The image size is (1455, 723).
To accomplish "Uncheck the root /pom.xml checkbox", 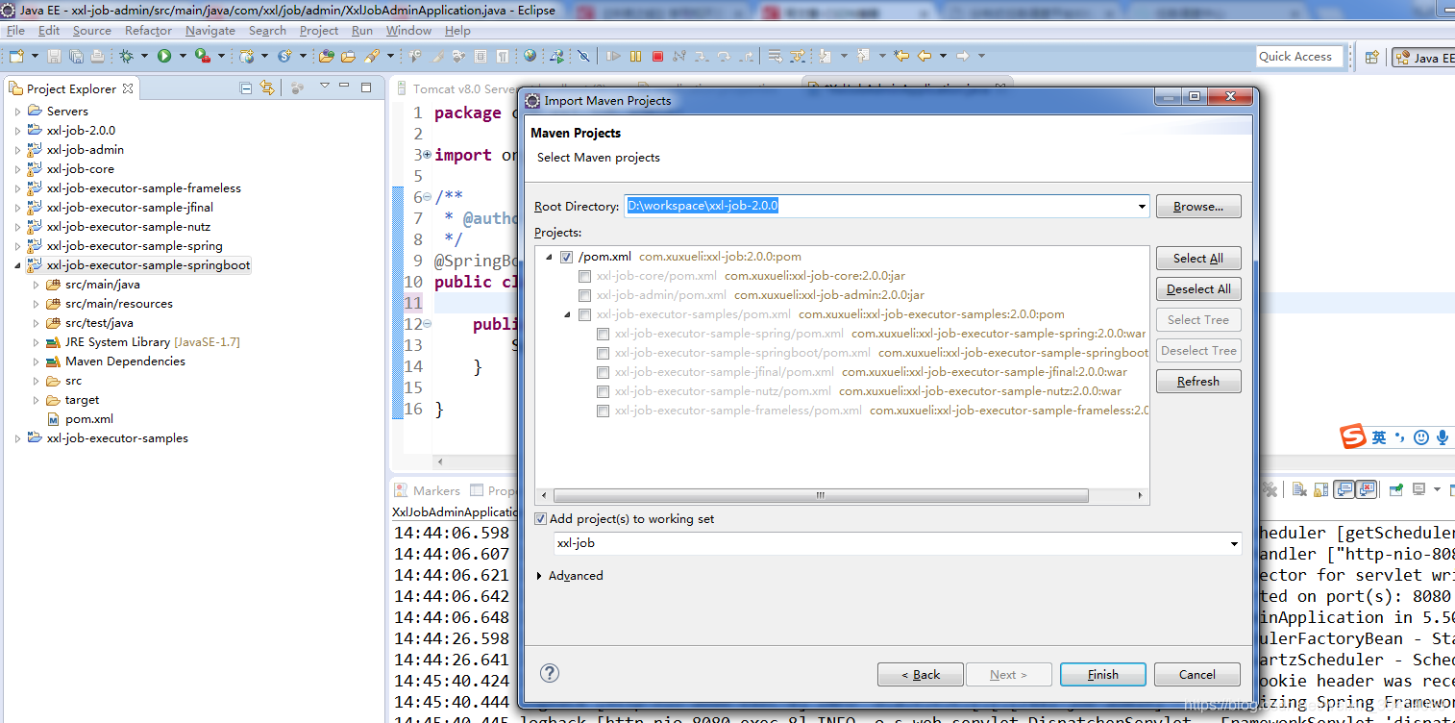I will [566, 257].
